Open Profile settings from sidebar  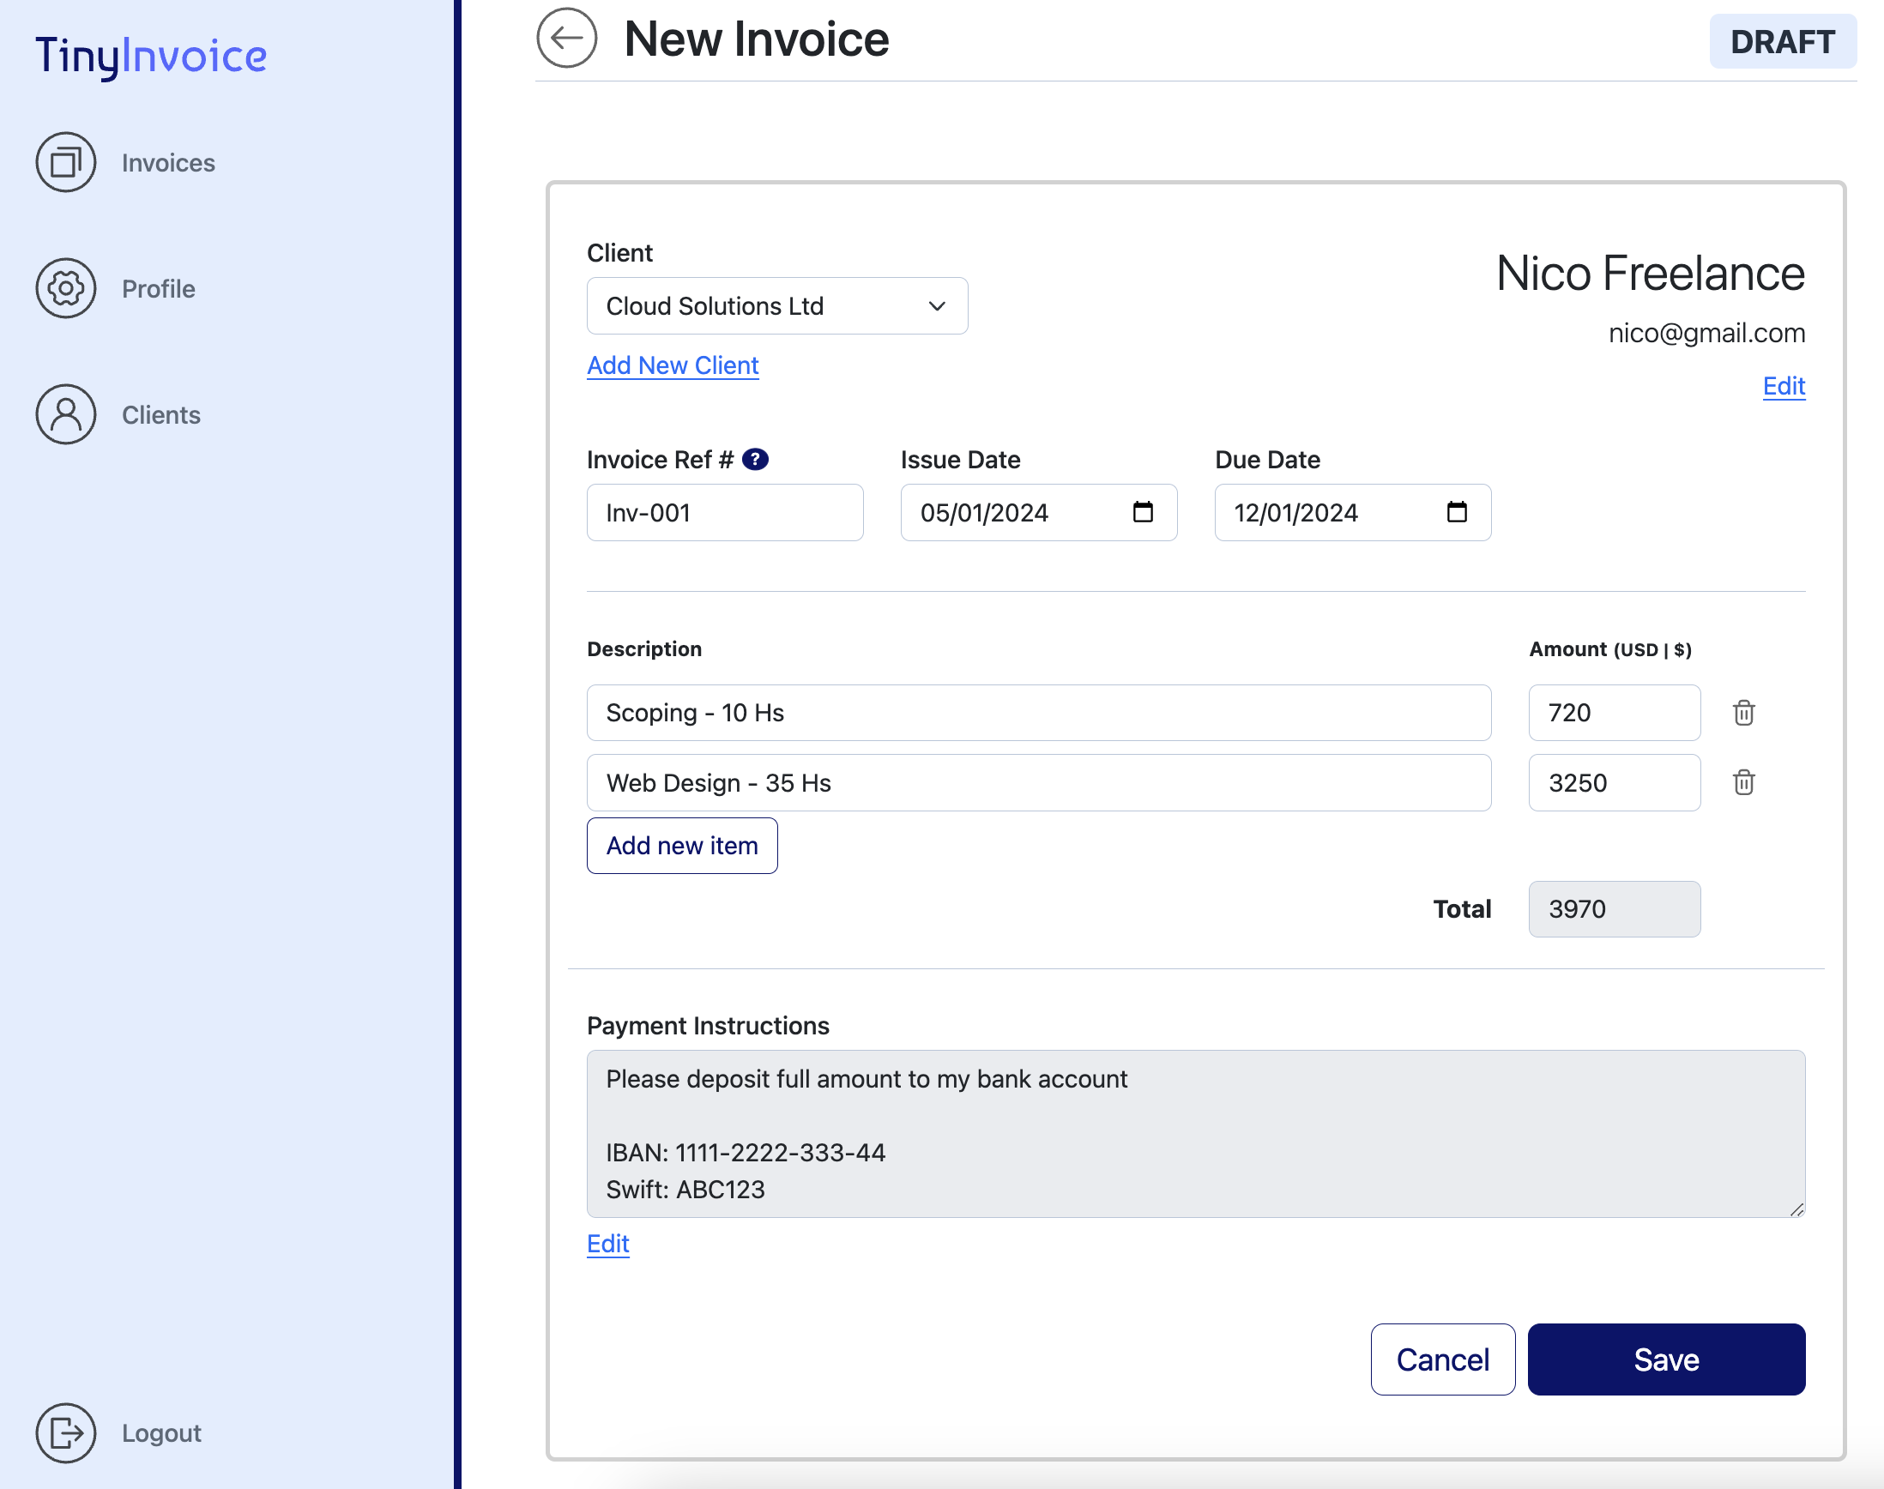coord(65,288)
